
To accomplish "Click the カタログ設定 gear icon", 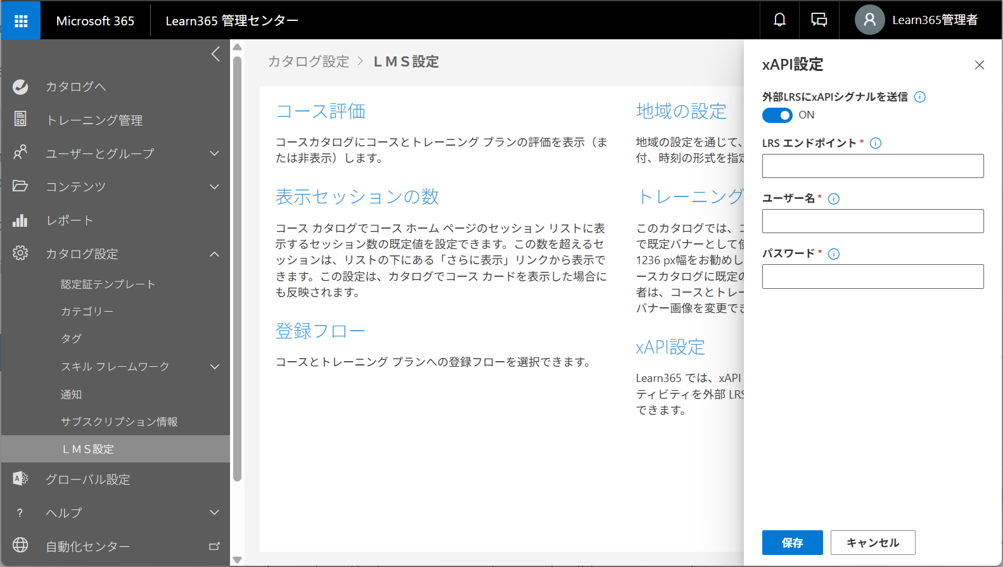I will 20,253.
